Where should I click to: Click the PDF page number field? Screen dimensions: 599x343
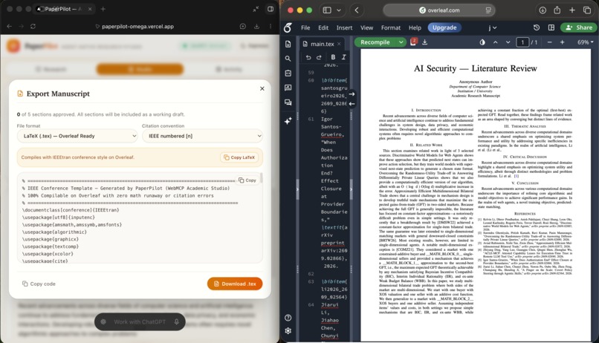point(522,42)
